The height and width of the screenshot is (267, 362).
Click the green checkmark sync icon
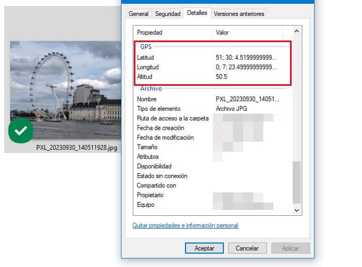click(x=21, y=131)
